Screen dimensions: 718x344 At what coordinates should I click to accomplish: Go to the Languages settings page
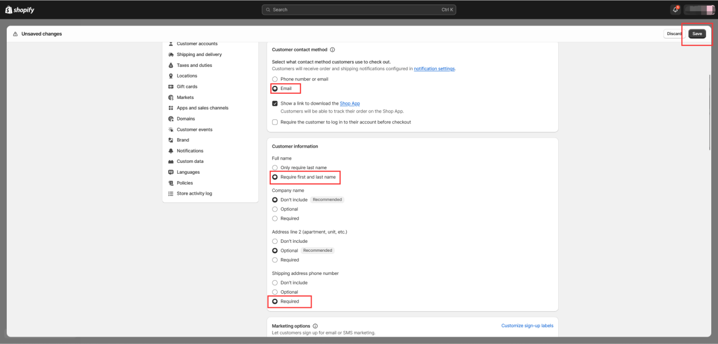188,172
